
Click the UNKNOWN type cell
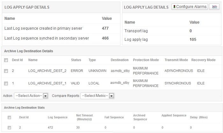(97, 71)
